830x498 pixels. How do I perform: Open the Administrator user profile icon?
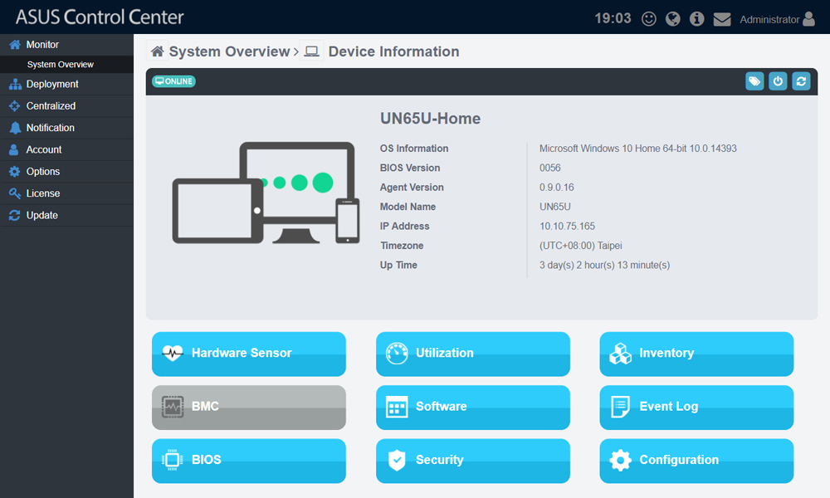click(x=808, y=18)
